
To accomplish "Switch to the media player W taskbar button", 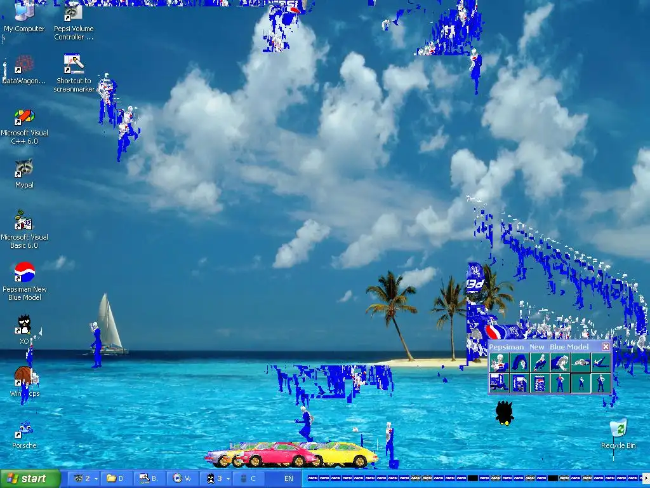I will 182,478.
